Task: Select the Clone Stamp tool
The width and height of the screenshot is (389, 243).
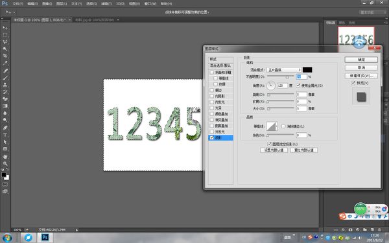Action: 5,85
